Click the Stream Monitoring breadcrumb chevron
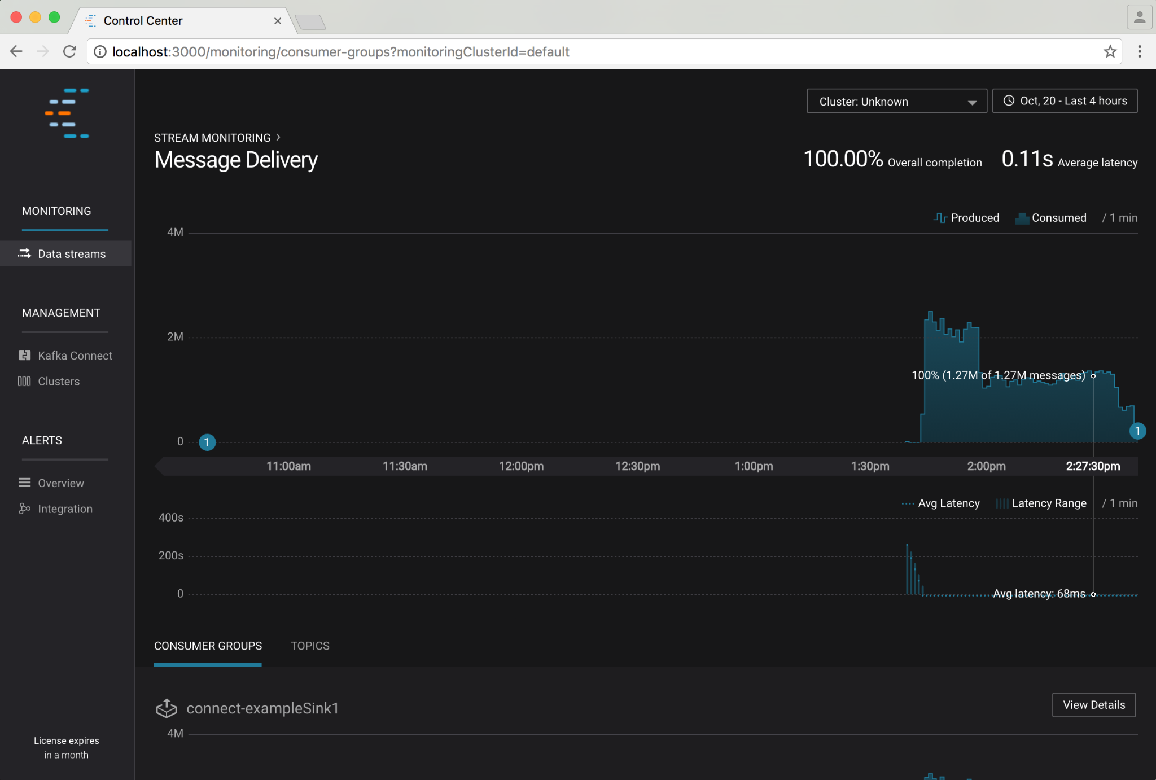Image resolution: width=1156 pixels, height=780 pixels. (x=278, y=138)
